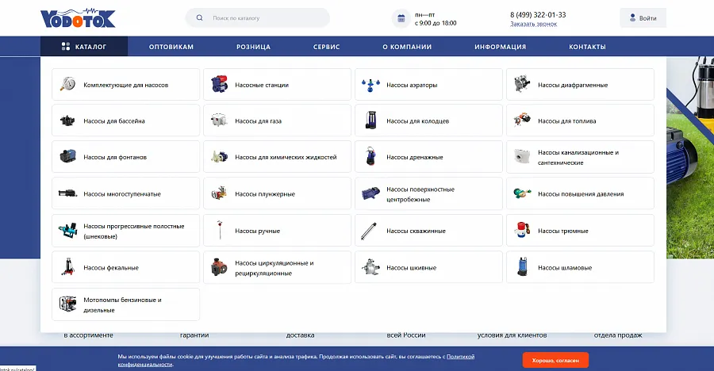The height and width of the screenshot is (371, 714).
Task: Click the screw pumps (шнековые) icon
Action: [68, 231]
